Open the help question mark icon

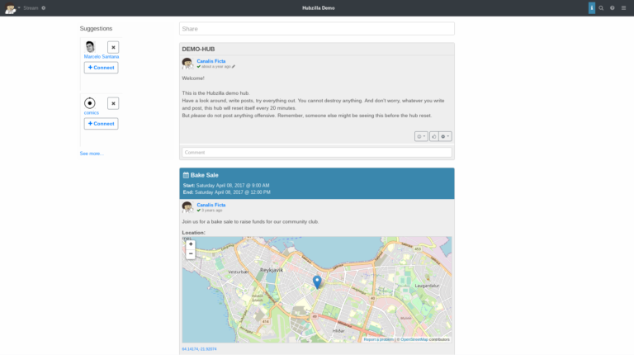click(612, 7)
